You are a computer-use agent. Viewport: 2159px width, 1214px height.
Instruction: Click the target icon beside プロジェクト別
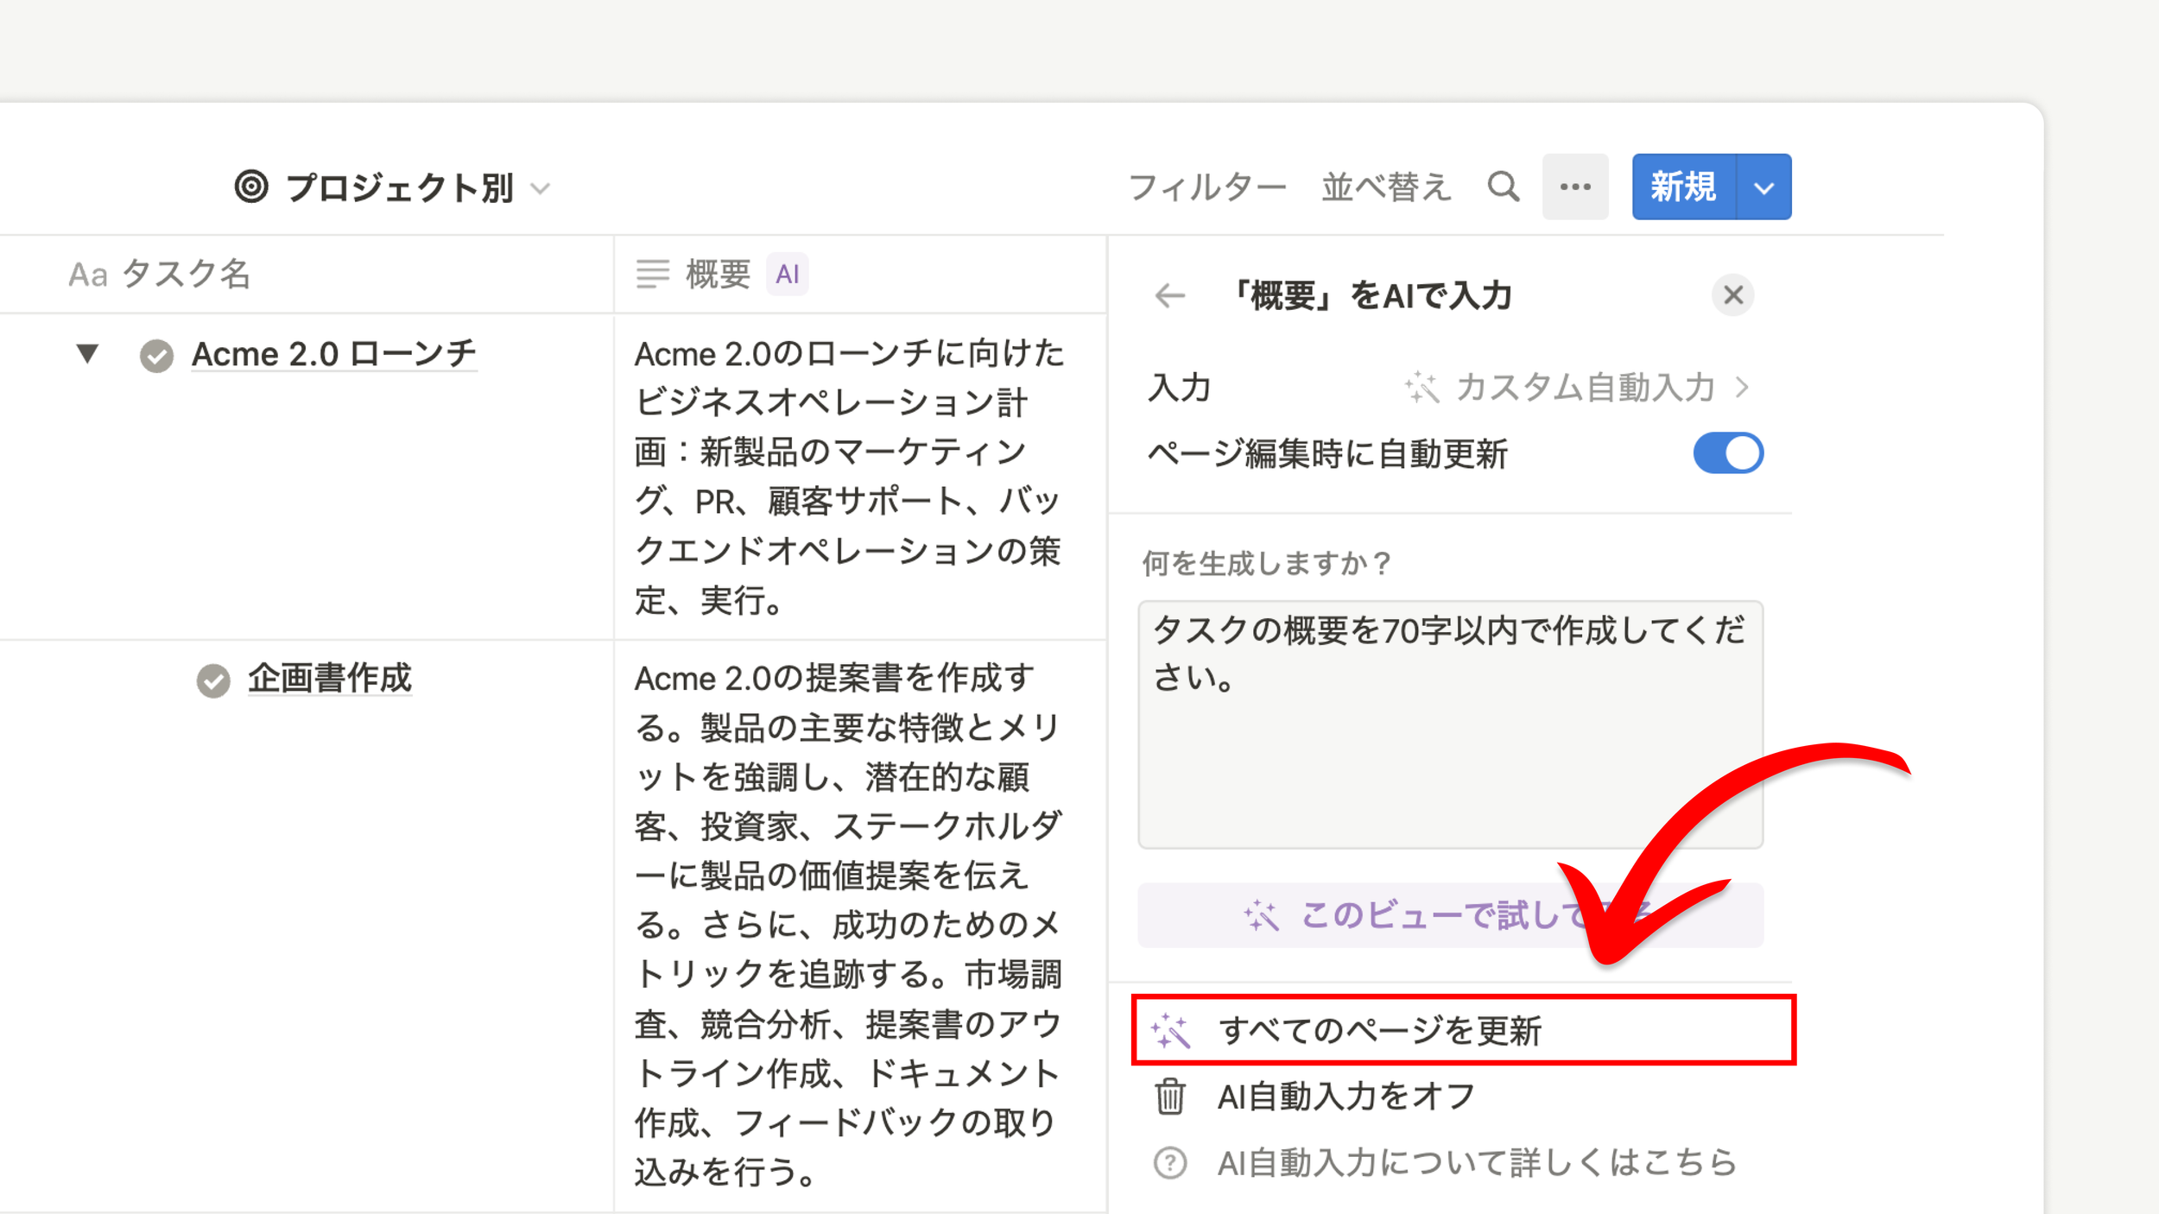pyautogui.click(x=251, y=187)
